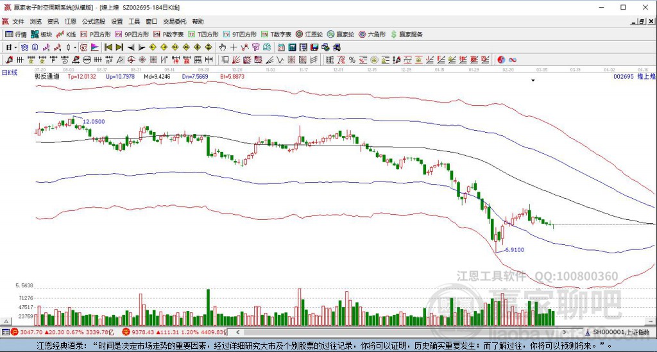657x352 pixels.
Task: Open the 9P四方形 tool
Action: tap(132, 35)
